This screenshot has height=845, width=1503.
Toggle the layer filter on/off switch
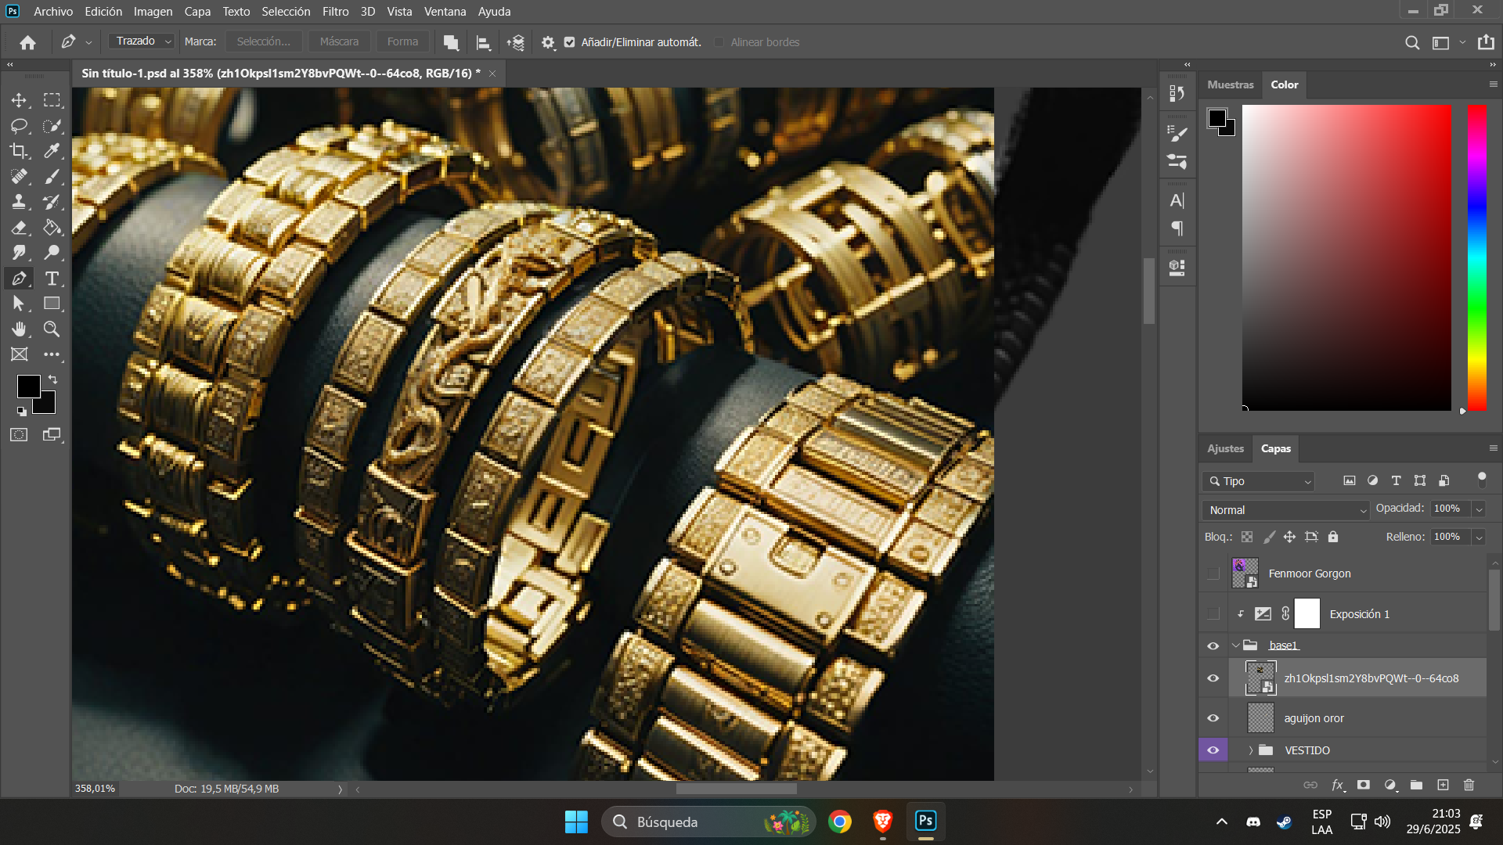[x=1481, y=480]
